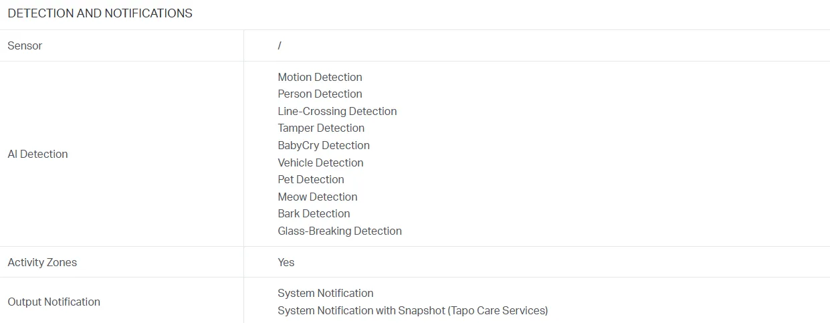Image resolution: width=830 pixels, height=323 pixels.
Task: Select the AI Detection row label
Action: point(37,154)
